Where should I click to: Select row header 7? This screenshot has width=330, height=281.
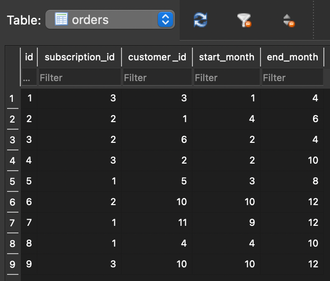pyautogui.click(x=12, y=223)
